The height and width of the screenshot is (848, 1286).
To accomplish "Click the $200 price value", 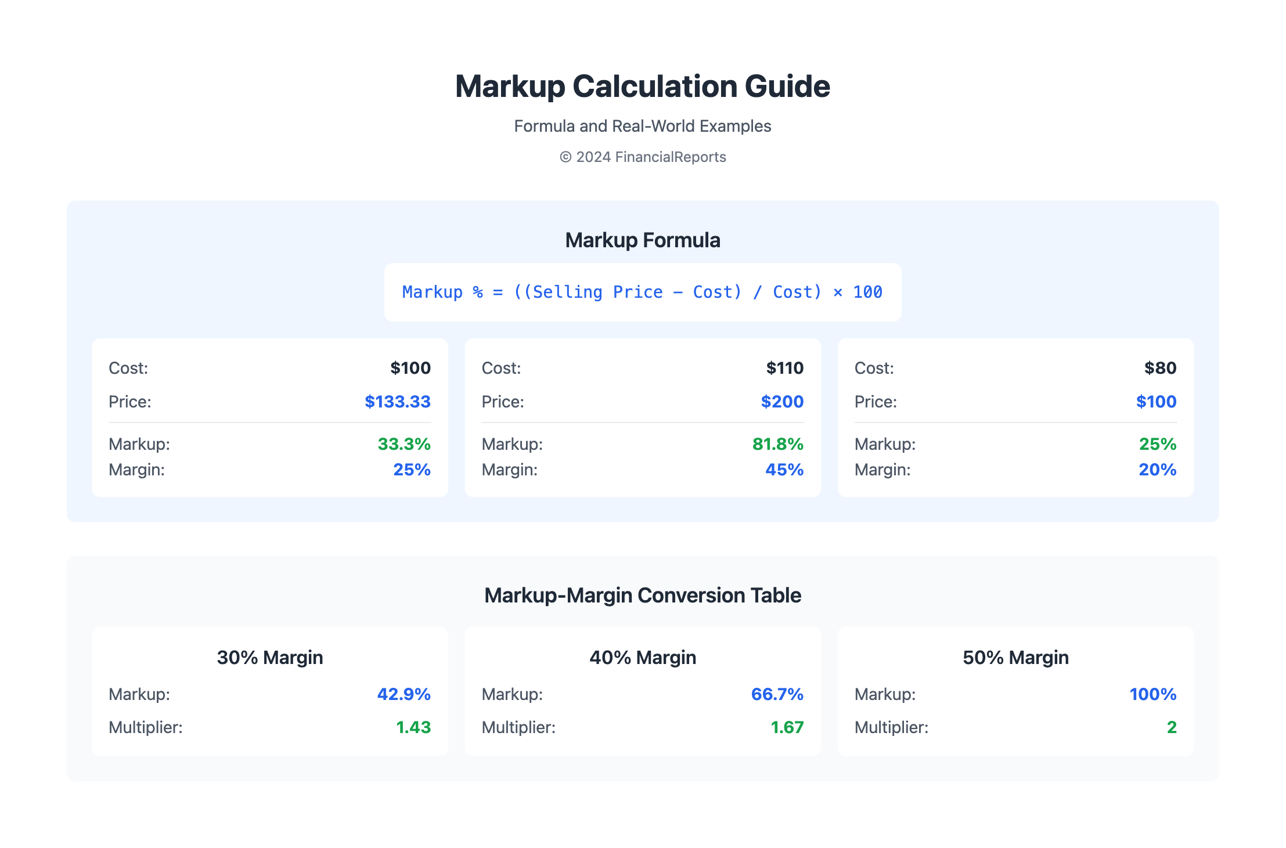I will 782,402.
